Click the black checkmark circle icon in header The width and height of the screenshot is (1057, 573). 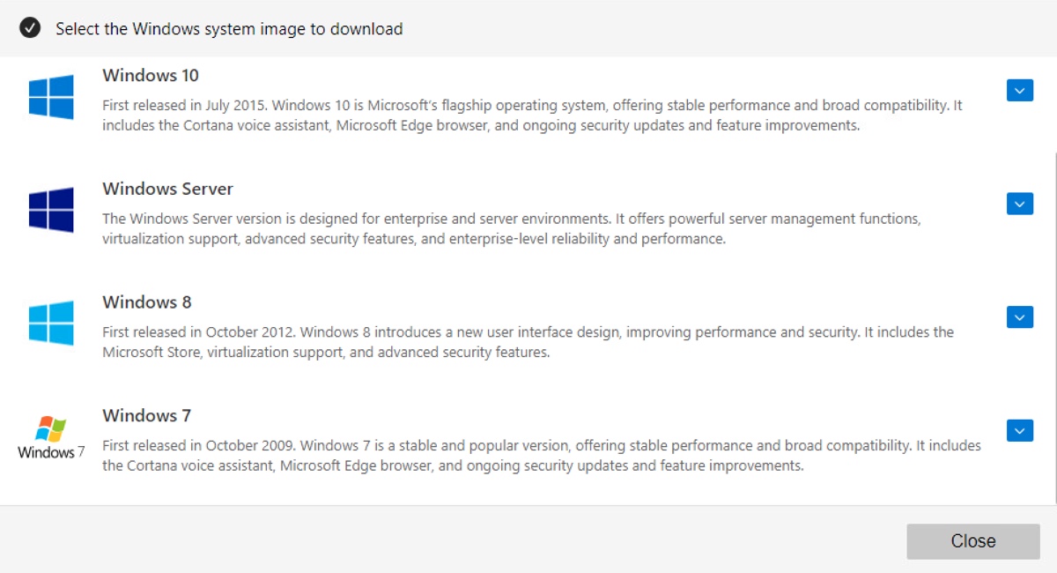29,28
